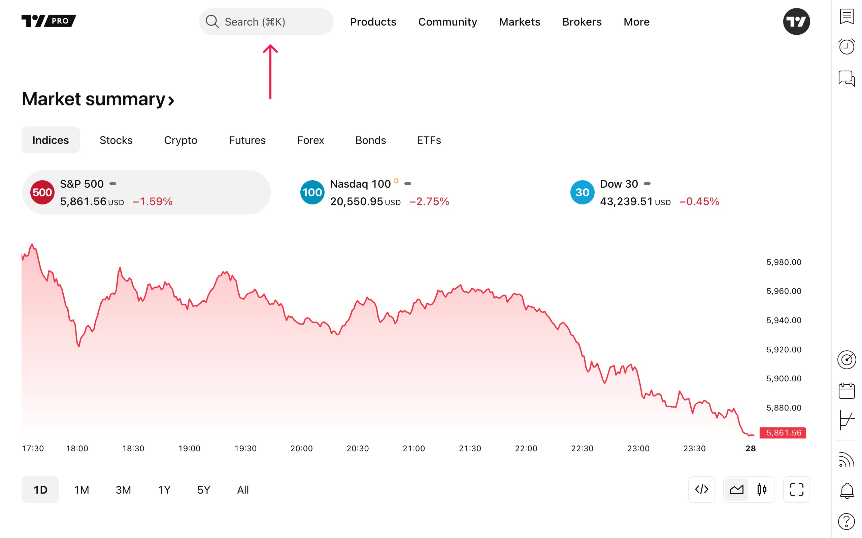
Task: Switch chart to area style
Action: coord(736,490)
